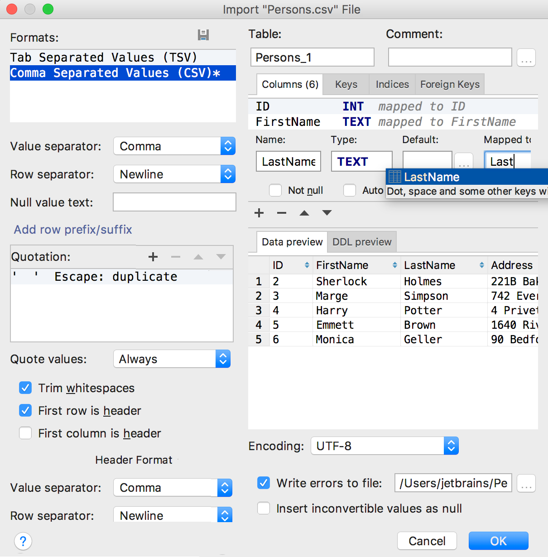The height and width of the screenshot is (557, 548).
Task: Sort by ID column header icon
Action: tap(307, 265)
